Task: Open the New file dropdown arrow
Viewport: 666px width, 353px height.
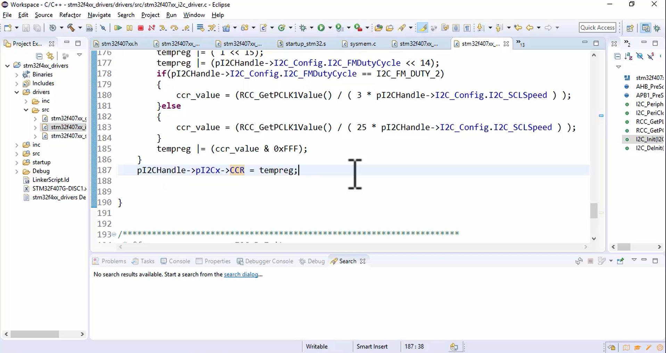Action: click(x=16, y=28)
